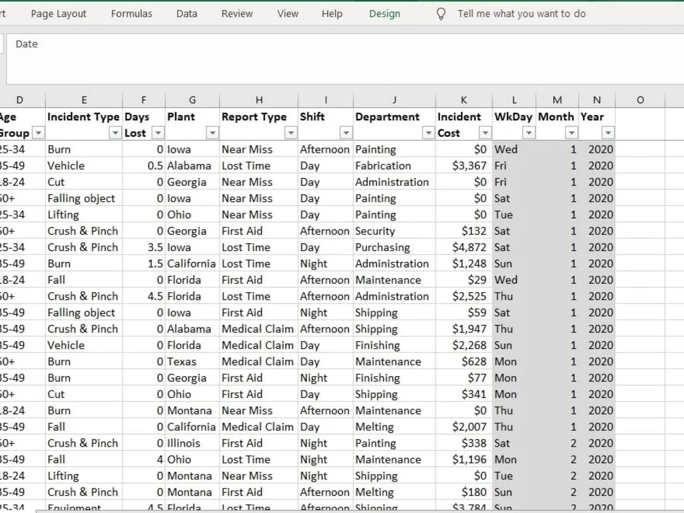Screen dimensions: 684x513
Task: Open the Help tab
Action: point(332,14)
